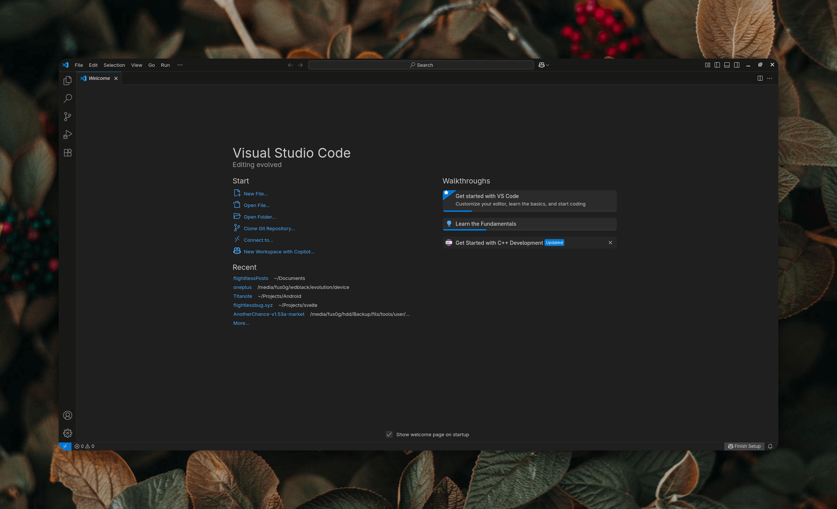This screenshot has width=837, height=509.
Task: Open editor More Actions ellipsis
Action: (770, 78)
